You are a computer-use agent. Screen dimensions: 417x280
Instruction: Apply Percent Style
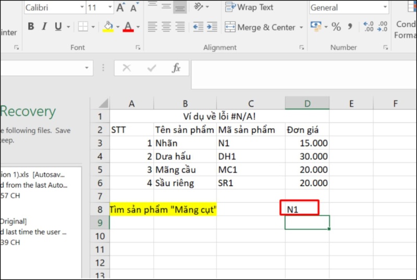click(x=336, y=27)
